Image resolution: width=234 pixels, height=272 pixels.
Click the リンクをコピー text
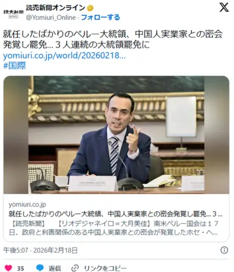coord(105,268)
